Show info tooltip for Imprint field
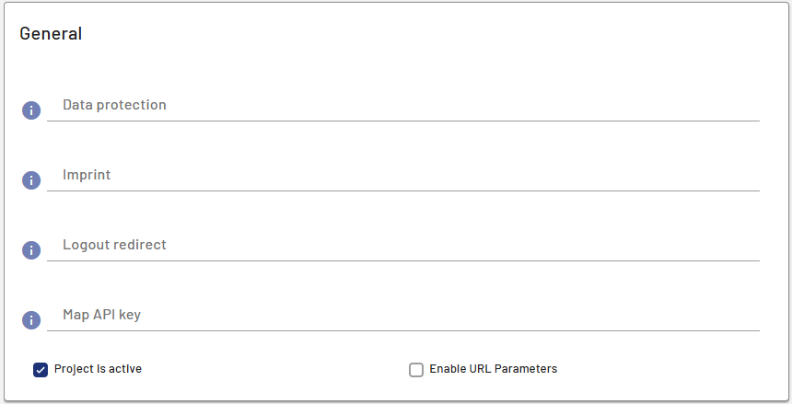Screen dimensions: 792x404 pyautogui.click(x=31, y=180)
